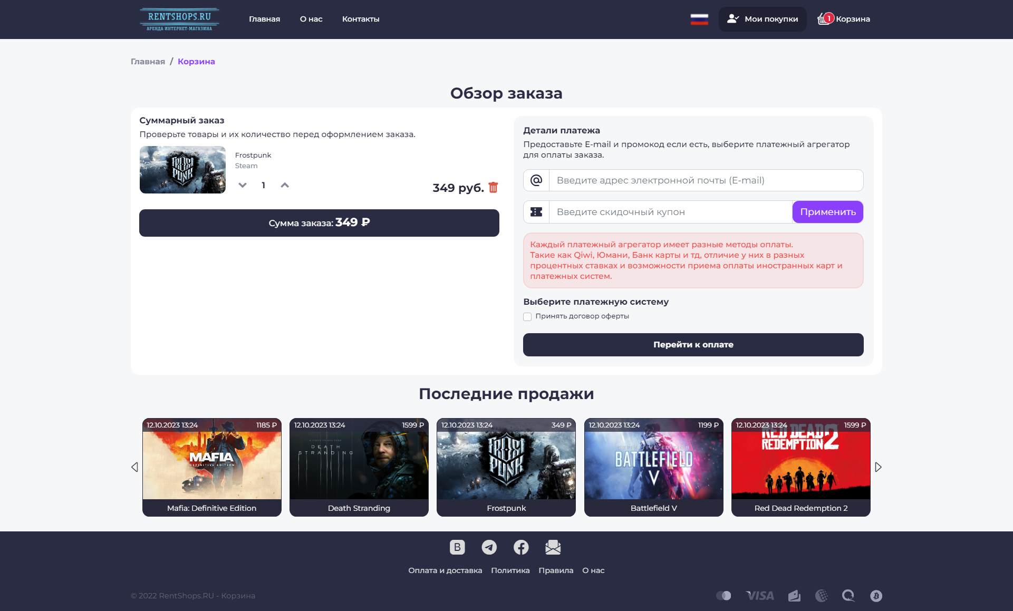Open the Корзина cart icon in header
1013x611 pixels.
click(x=844, y=19)
